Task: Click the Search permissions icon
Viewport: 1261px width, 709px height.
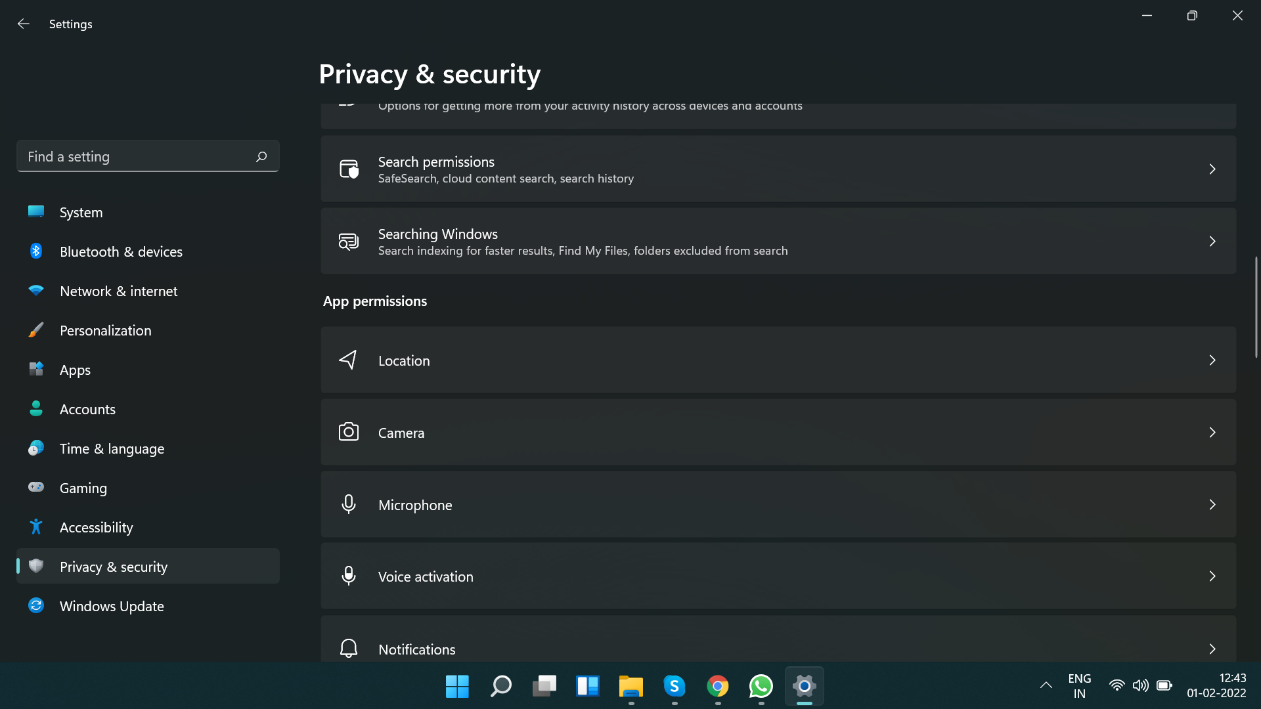Action: pyautogui.click(x=348, y=169)
